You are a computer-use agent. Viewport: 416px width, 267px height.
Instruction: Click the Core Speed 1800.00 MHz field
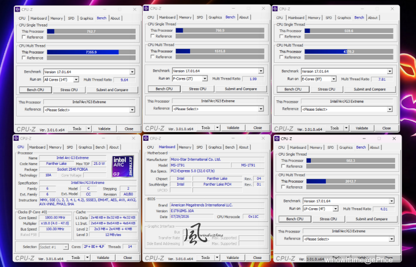click(55, 218)
